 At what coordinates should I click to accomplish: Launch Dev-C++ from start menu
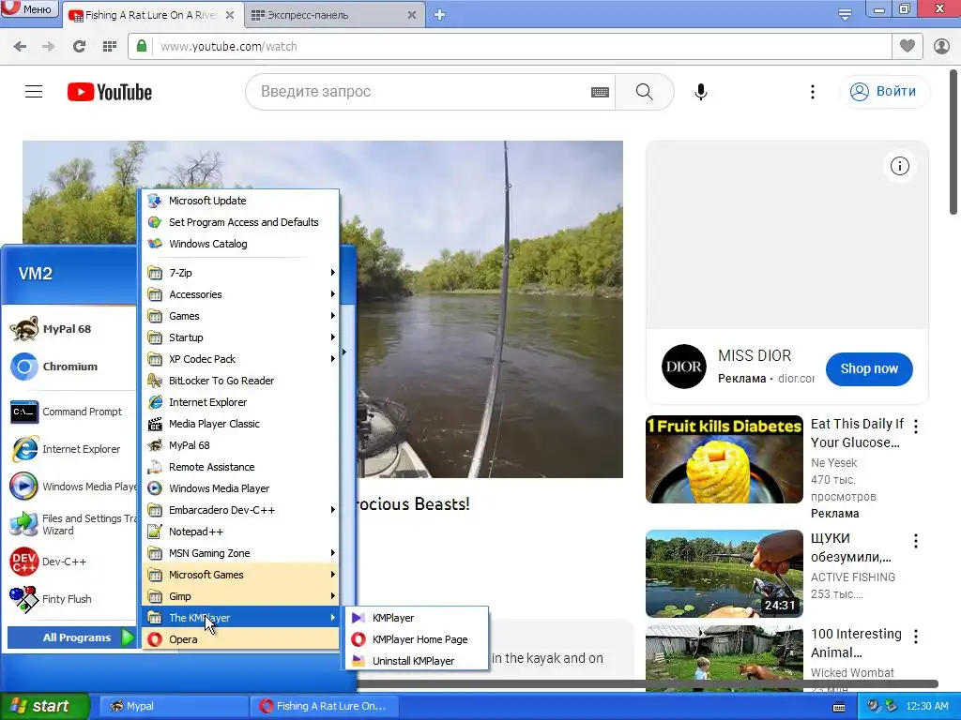click(70, 562)
